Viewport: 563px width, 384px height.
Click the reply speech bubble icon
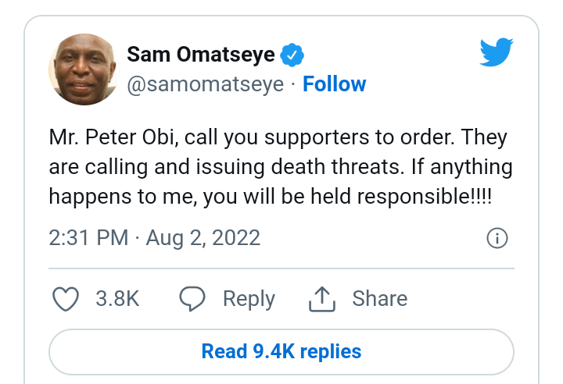[x=192, y=299]
